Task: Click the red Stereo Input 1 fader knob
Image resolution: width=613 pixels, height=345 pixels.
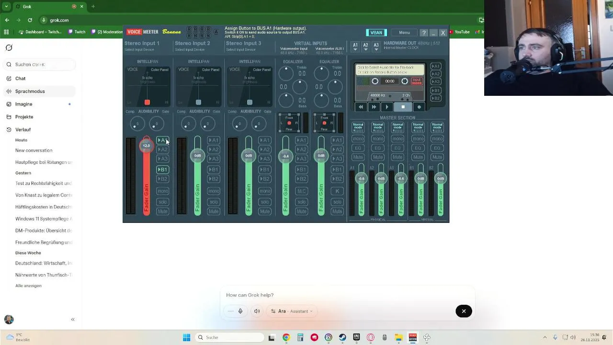Action: click(146, 146)
